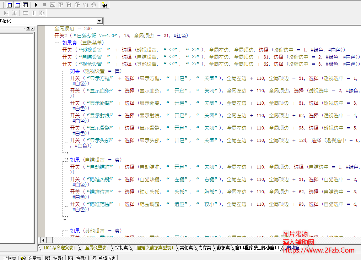Screen dimensions: 361x260
Task: Click the horizontal scrollbar left arrow
Action: (43, 240)
